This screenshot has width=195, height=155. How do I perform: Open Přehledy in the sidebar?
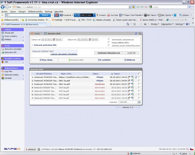pyautogui.click(x=8, y=39)
